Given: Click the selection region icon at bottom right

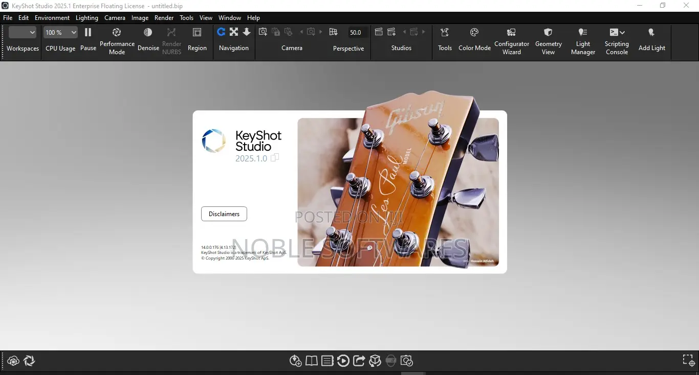Looking at the screenshot, I should (688, 360).
